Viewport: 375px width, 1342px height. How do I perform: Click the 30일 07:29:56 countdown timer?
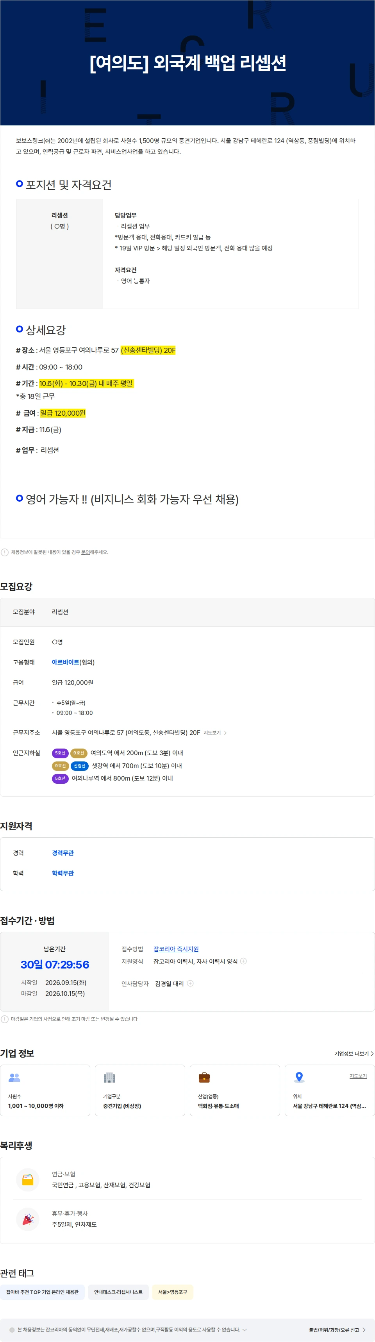(55, 964)
